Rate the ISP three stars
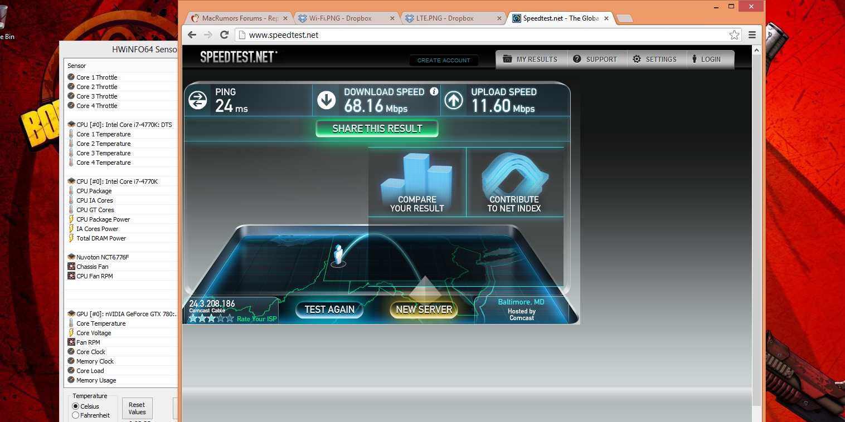Image resolution: width=845 pixels, height=422 pixels. (211, 318)
